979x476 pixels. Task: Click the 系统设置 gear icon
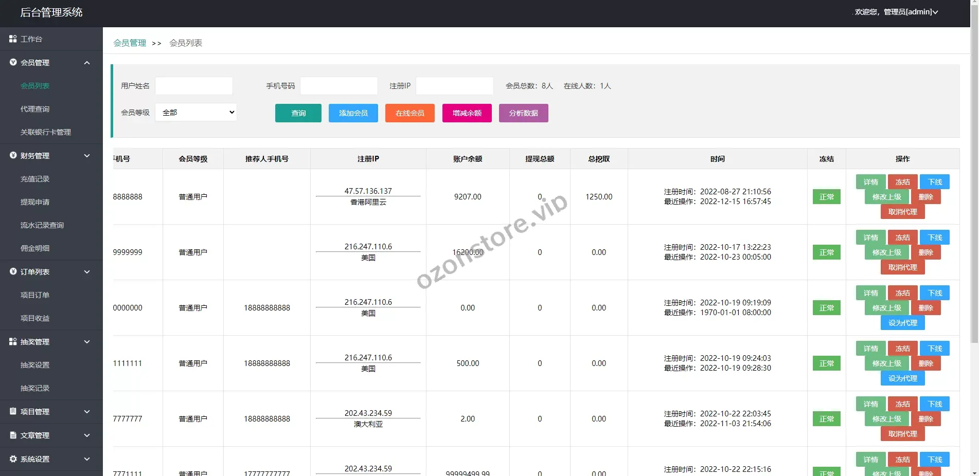point(13,459)
